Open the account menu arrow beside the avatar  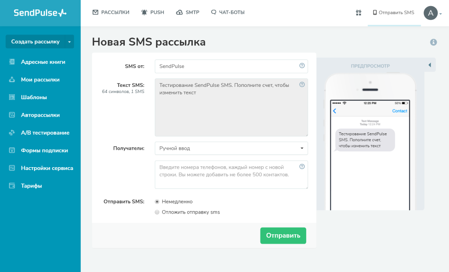[x=440, y=14]
